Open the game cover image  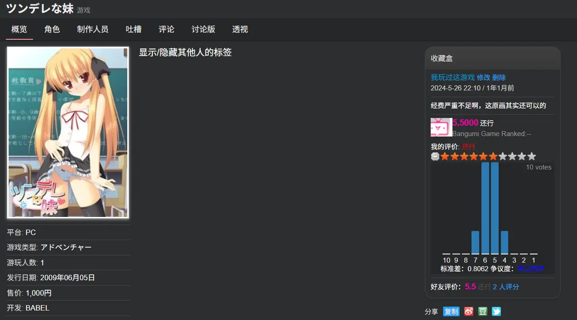pos(68,132)
